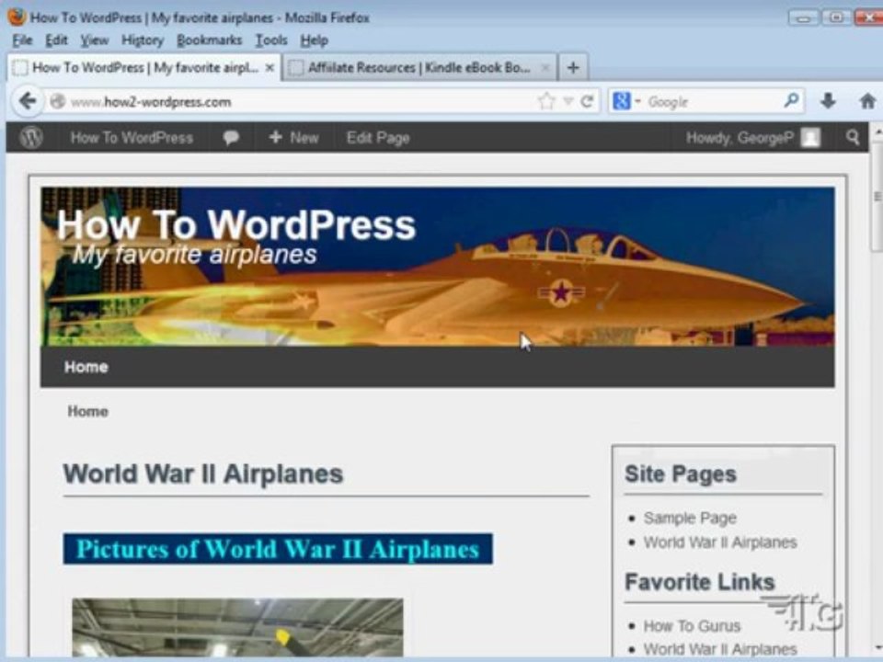Click the airplane hangar photo thumbnail
This screenshot has height=662, width=883.
(237, 627)
